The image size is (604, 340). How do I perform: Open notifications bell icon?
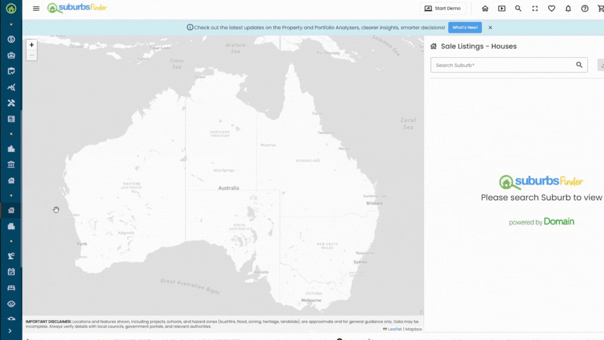click(568, 8)
